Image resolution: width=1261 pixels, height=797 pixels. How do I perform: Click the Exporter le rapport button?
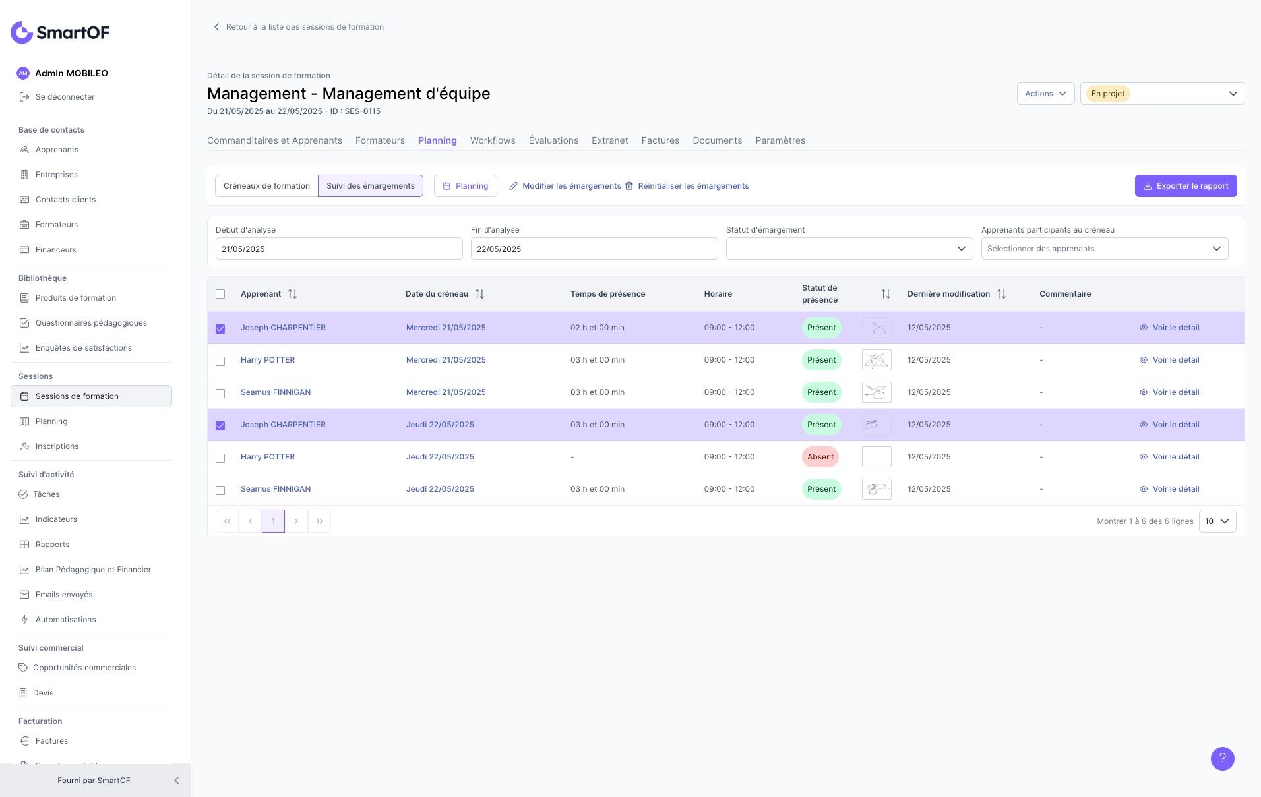click(1185, 186)
